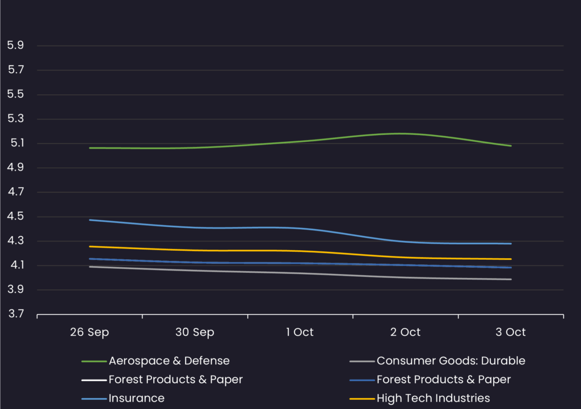Select the 2 Oct date label
Image resolution: width=581 pixels, height=409 pixels.
pos(405,332)
